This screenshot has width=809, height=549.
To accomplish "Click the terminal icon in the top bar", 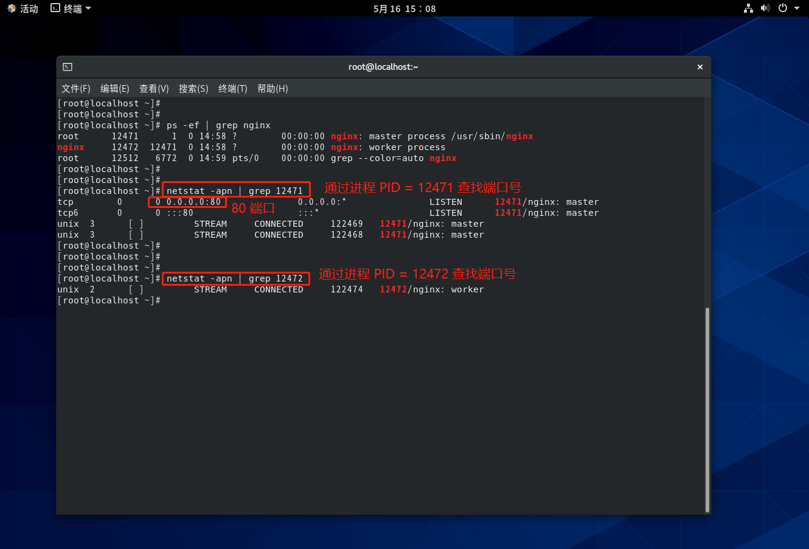I will (x=55, y=9).
